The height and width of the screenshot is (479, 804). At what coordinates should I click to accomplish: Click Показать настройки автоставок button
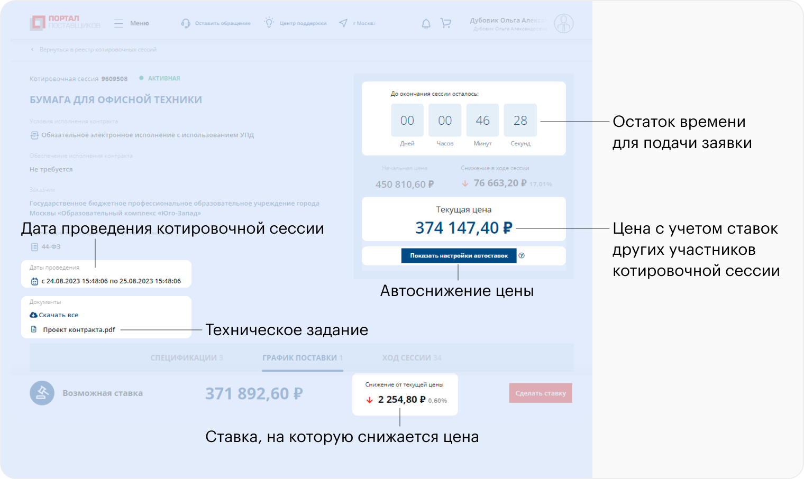[459, 255]
